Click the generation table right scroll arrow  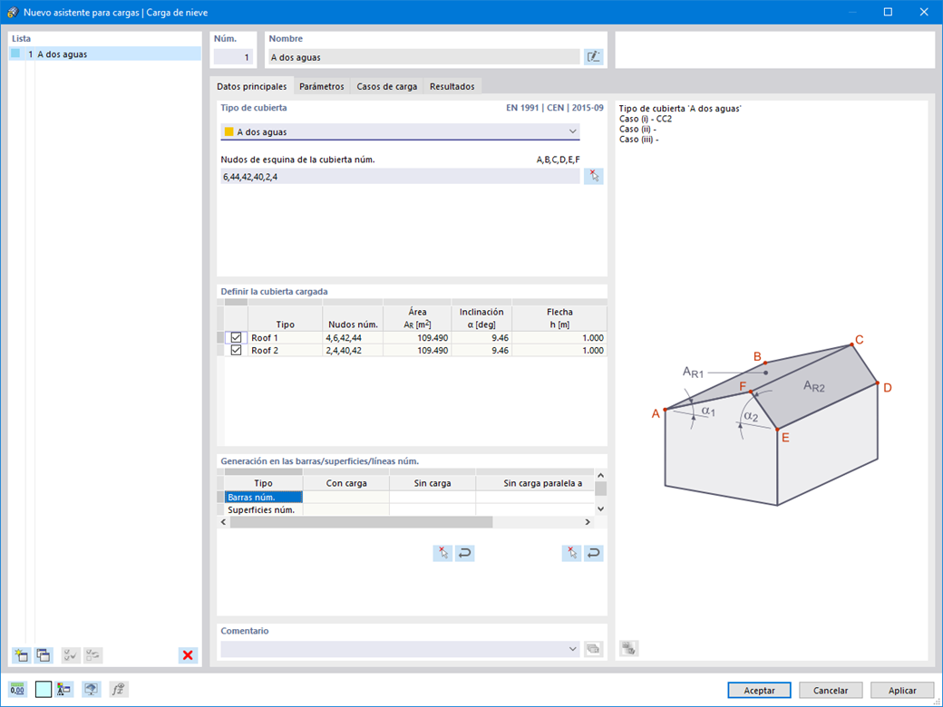click(x=588, y=522)
